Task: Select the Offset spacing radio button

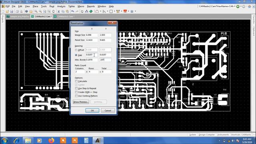Action: [x=76, y=50]
